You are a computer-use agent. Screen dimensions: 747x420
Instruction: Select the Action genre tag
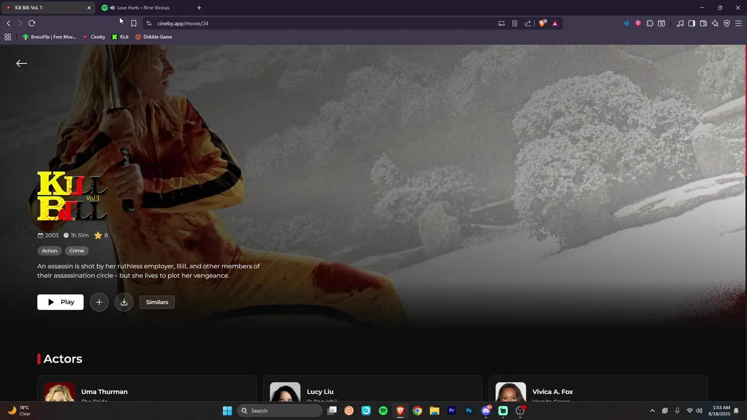pyautogui.click(x=50, y=251)
